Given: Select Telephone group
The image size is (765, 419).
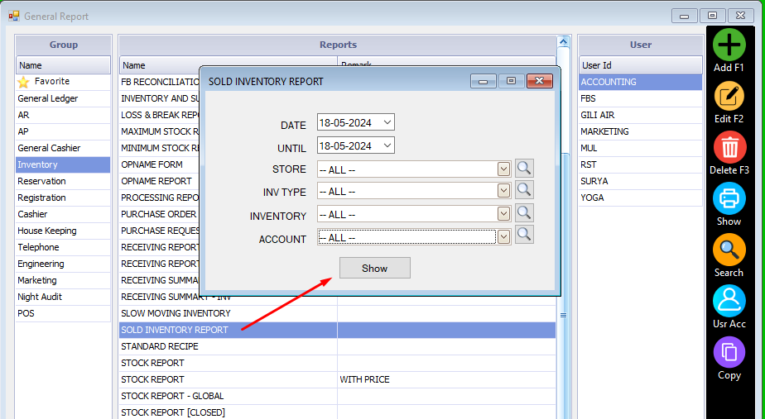Looking at the screenshot, I should coord(63,247).
